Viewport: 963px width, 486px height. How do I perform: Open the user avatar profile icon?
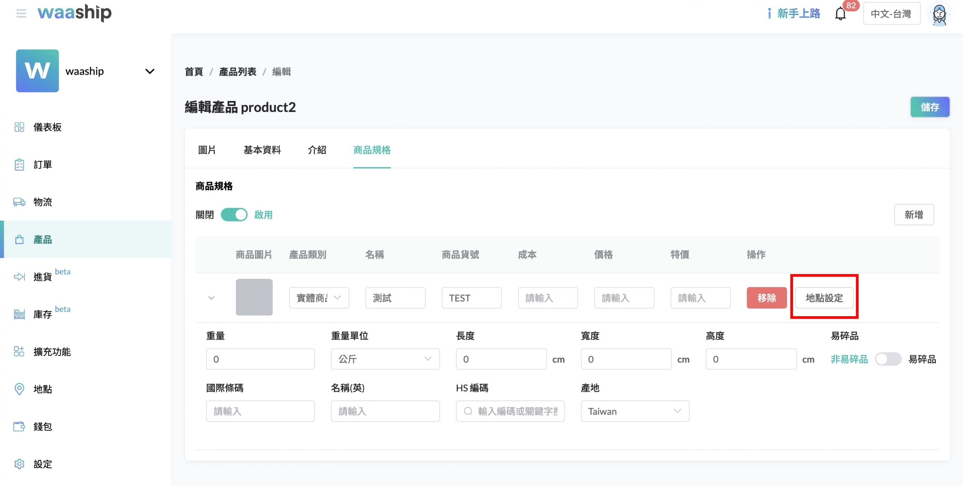[939, 14]
